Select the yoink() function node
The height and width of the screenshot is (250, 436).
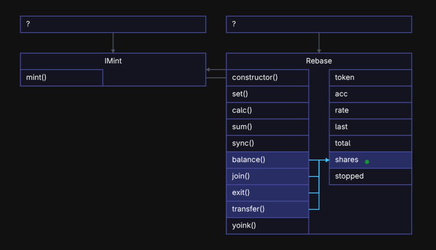click(x=267, y=226)
